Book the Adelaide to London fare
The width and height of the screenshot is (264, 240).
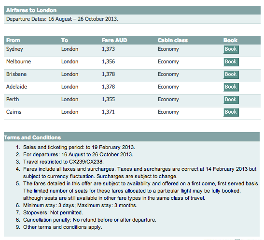[231, 87]
